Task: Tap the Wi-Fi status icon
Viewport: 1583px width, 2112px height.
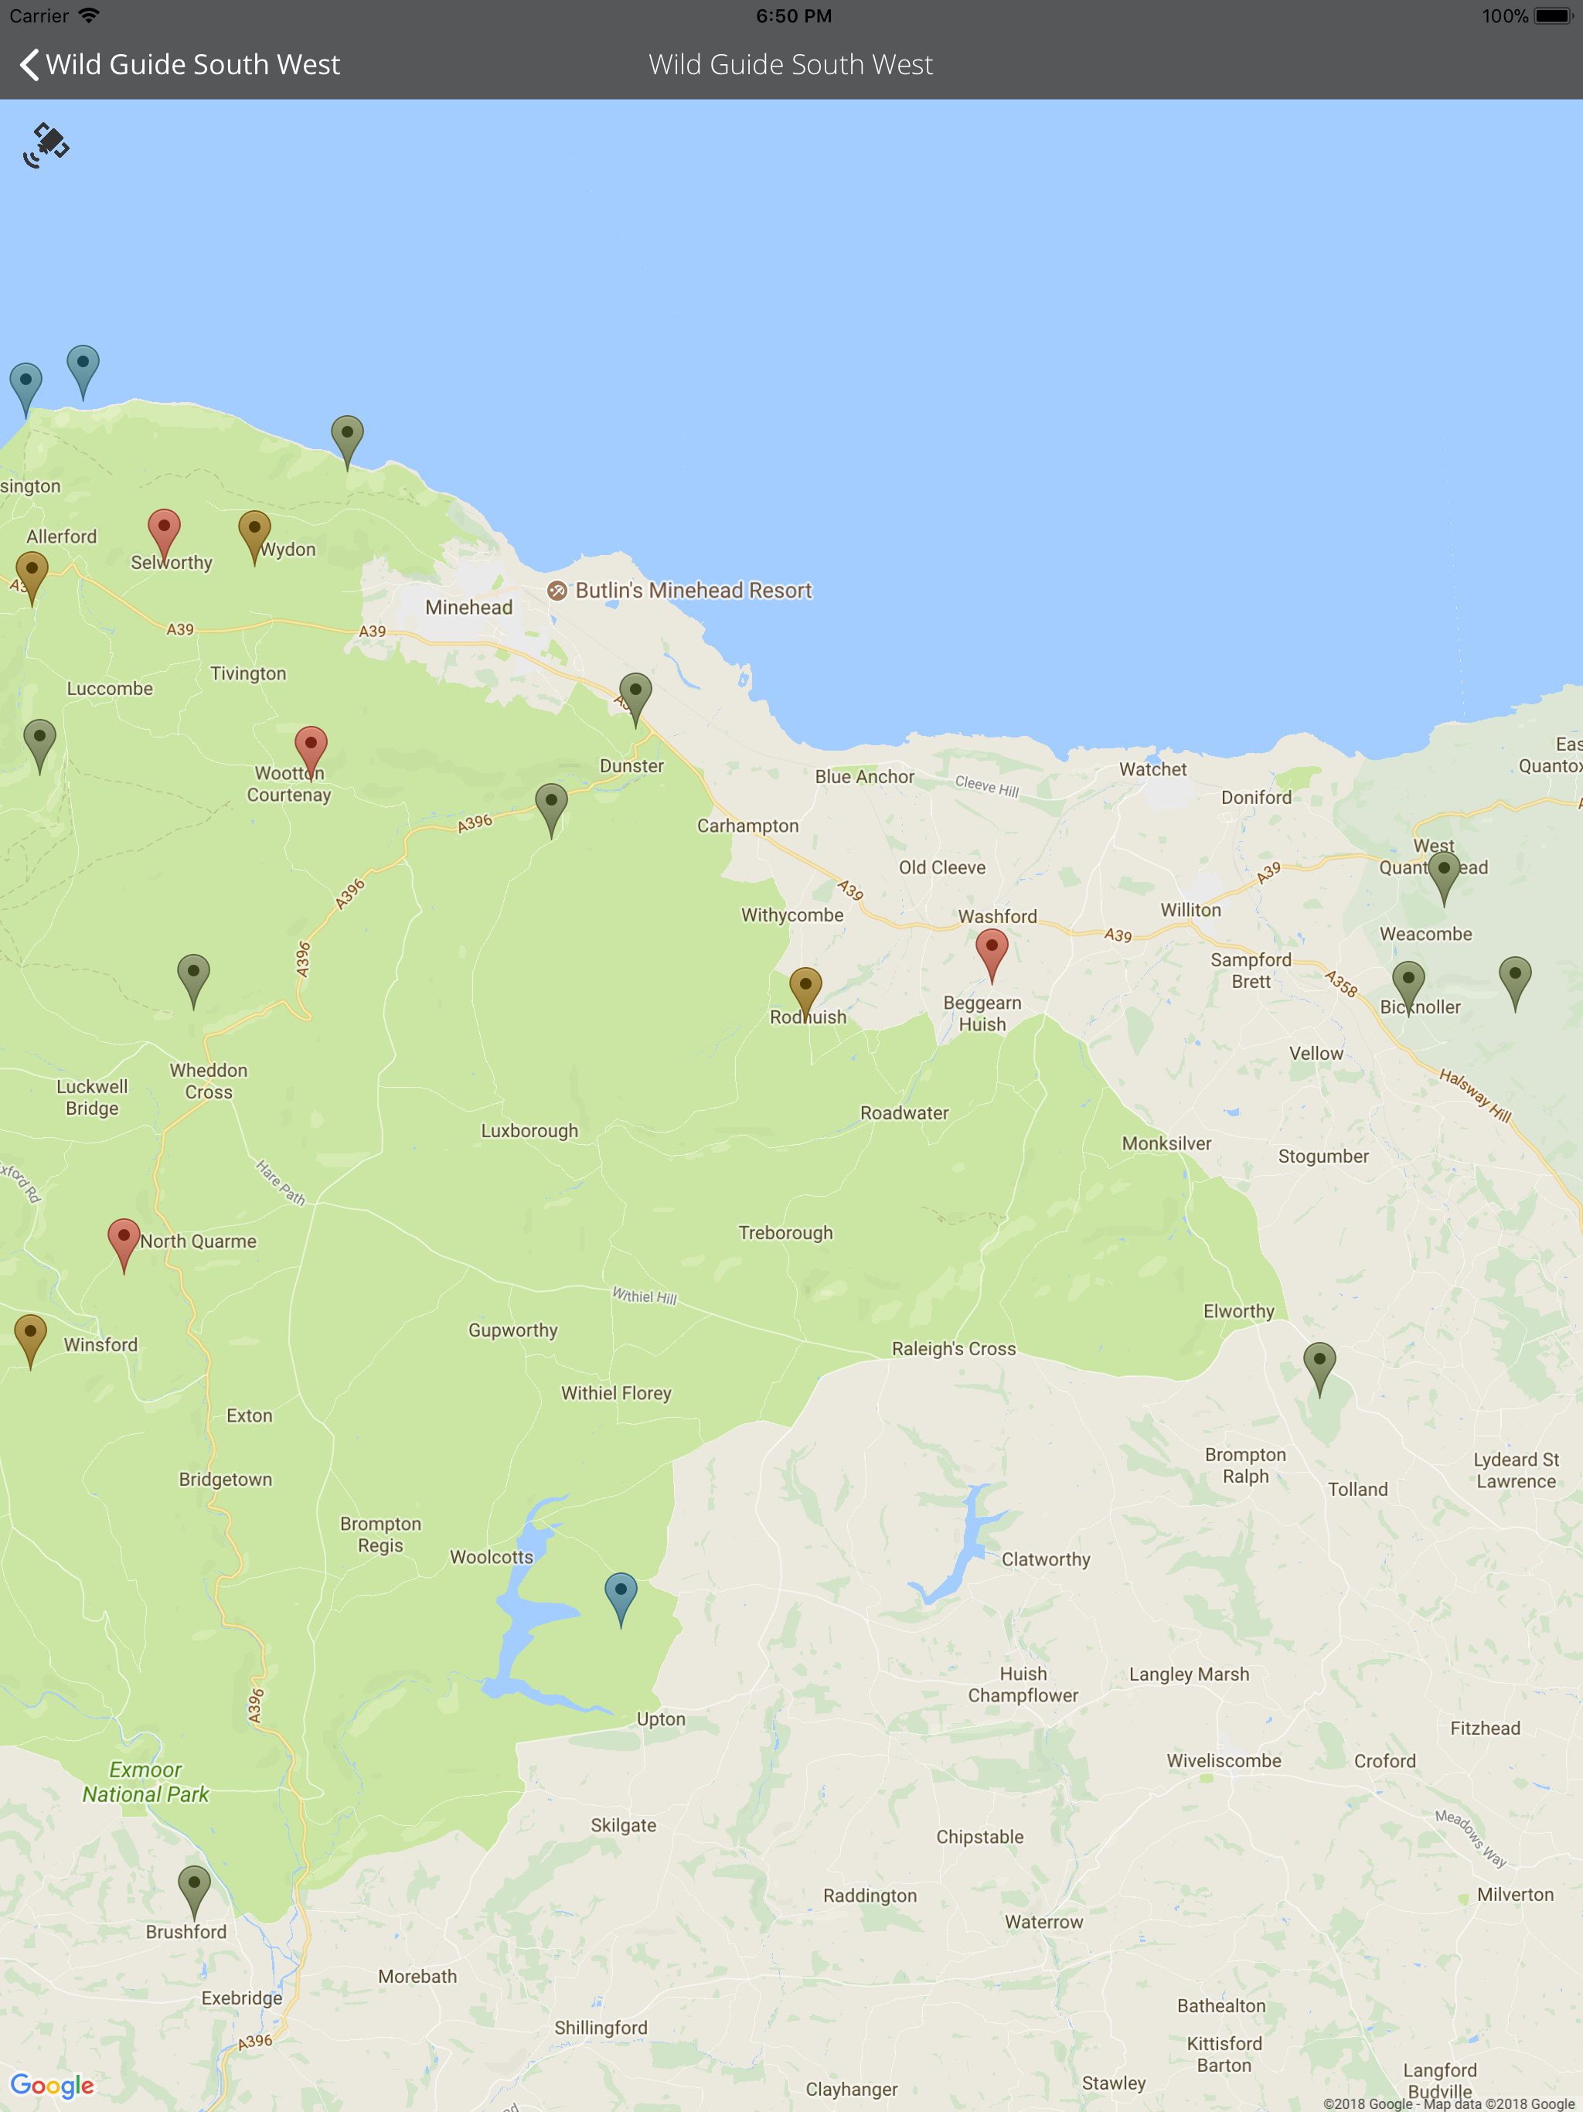Action: click(90, 15)
